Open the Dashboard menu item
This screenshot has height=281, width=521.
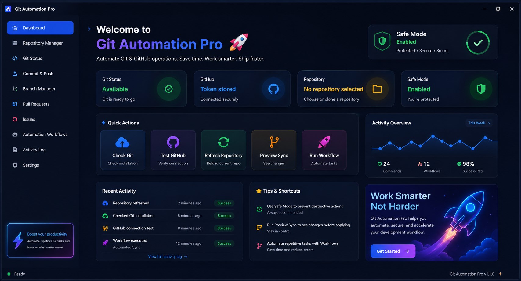click(x=40, y=28)
